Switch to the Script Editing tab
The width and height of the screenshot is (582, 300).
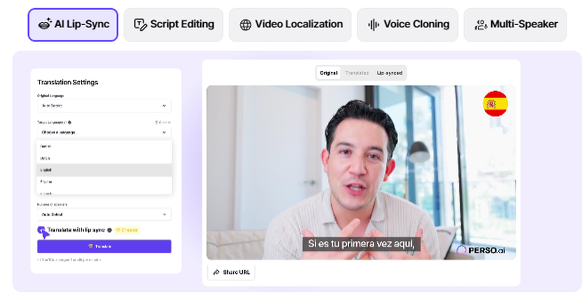(x=173, y=24)
